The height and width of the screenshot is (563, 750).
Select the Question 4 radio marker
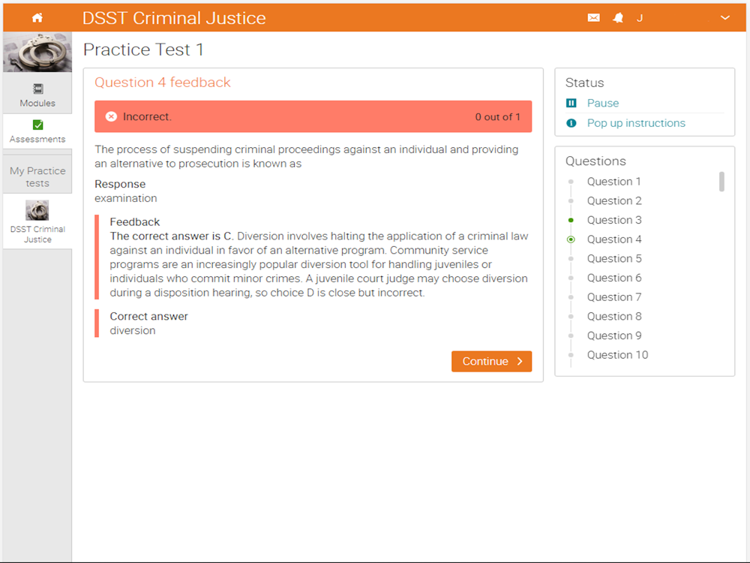[571, 239]
